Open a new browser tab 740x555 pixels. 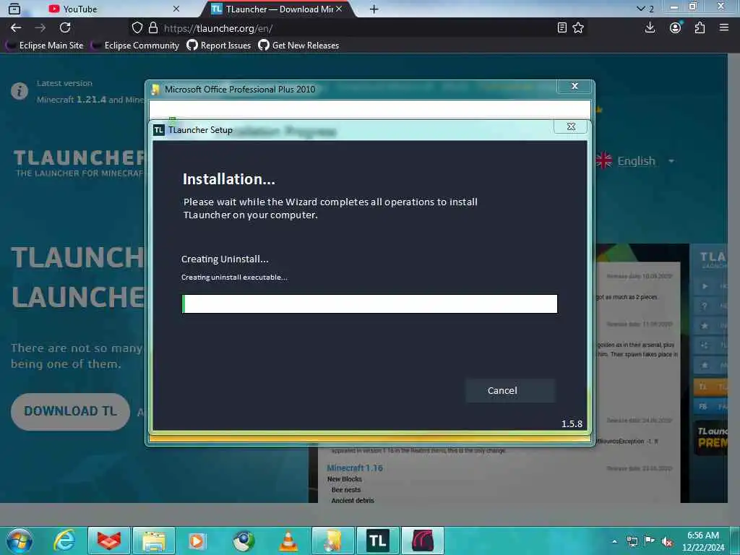point(374,9)
